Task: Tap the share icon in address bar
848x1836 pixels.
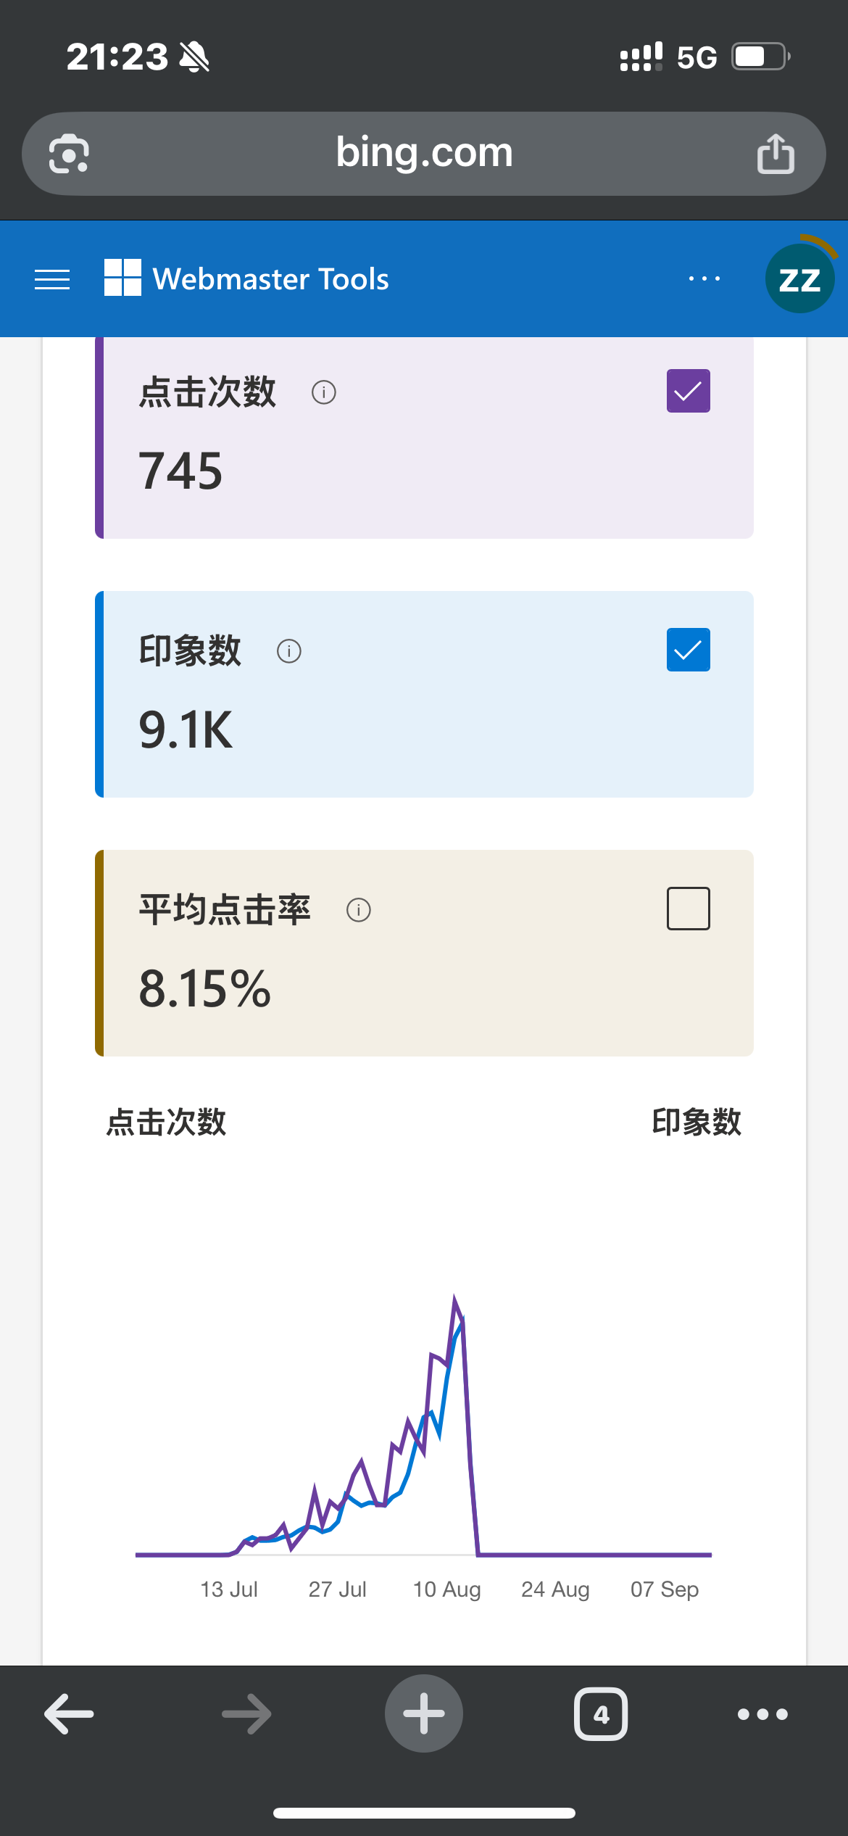Action: click(776, 154)
